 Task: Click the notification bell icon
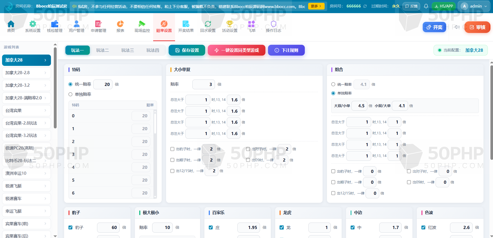coord(426,6)
